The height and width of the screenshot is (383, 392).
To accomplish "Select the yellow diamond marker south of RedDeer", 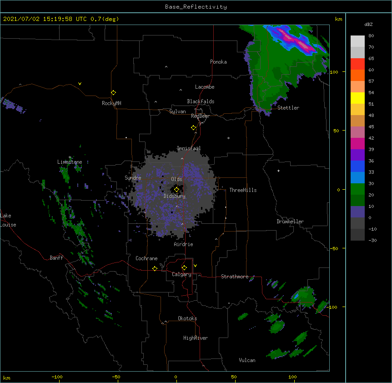I will pos(194,128).
